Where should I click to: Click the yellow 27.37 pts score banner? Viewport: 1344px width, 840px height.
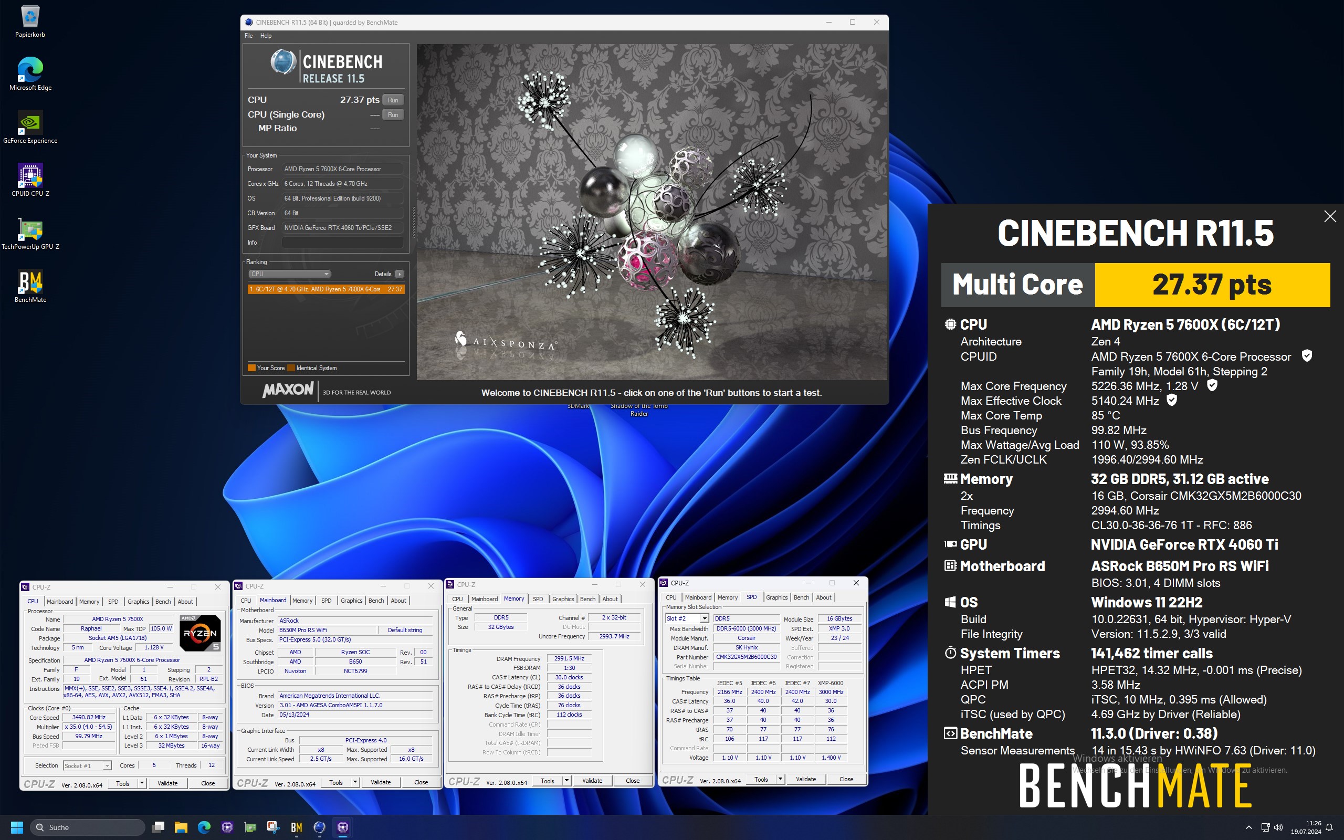(1212, 285)
